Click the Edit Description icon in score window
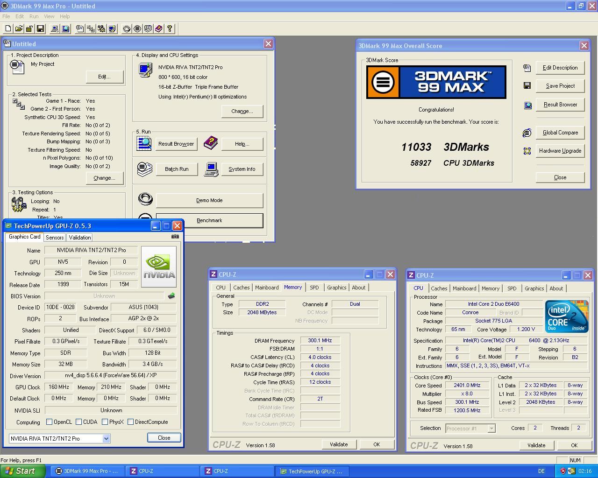Screen dimensions: 598x478 527,68
